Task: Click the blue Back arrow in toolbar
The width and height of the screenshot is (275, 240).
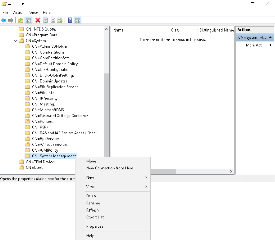Action: click(x=4, y=20)
